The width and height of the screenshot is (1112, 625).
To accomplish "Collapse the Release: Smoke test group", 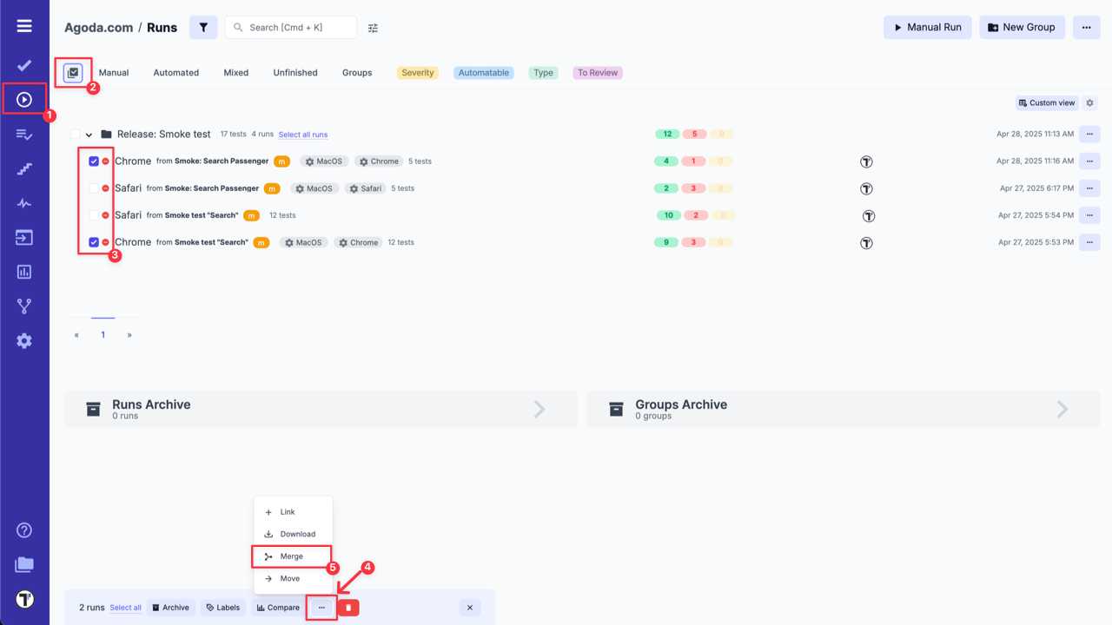I will click(x=87, y=135).
